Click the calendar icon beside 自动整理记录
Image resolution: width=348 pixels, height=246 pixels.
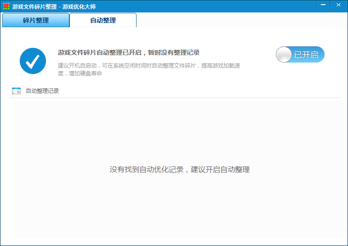[16, 91]
